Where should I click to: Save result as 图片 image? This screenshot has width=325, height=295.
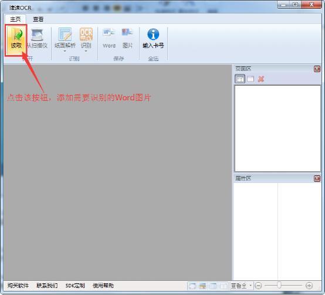click(x=127, y=39)
